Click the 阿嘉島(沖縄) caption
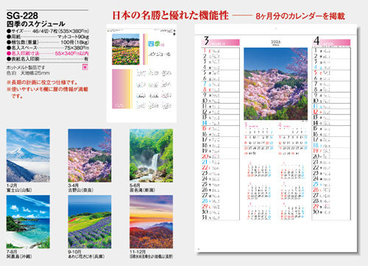368x266 pixels. [19, 256]
